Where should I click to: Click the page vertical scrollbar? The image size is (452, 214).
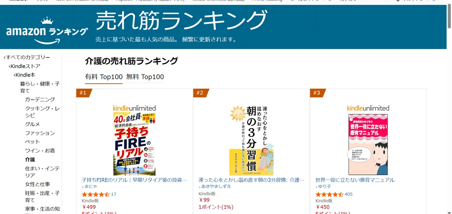(449, 107)
